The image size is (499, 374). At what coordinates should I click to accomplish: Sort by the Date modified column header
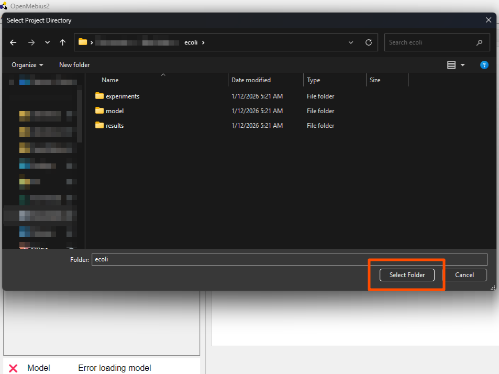pos(251,80)
